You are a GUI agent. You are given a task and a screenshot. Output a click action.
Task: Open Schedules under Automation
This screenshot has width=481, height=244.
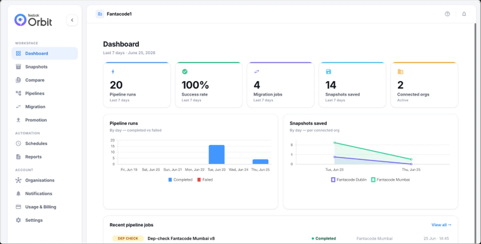(x=45, y=143)
